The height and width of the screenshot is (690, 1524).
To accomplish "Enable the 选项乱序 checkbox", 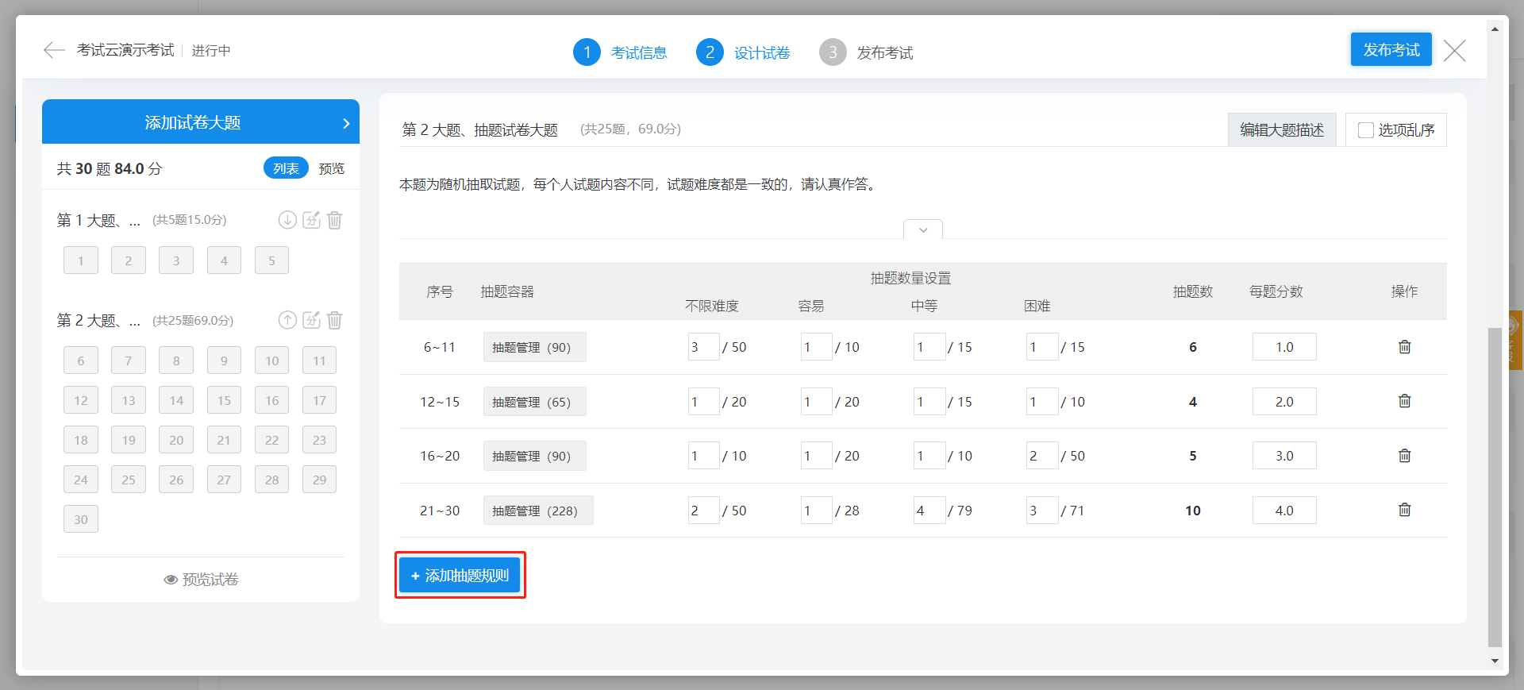I will (1365, 130).
